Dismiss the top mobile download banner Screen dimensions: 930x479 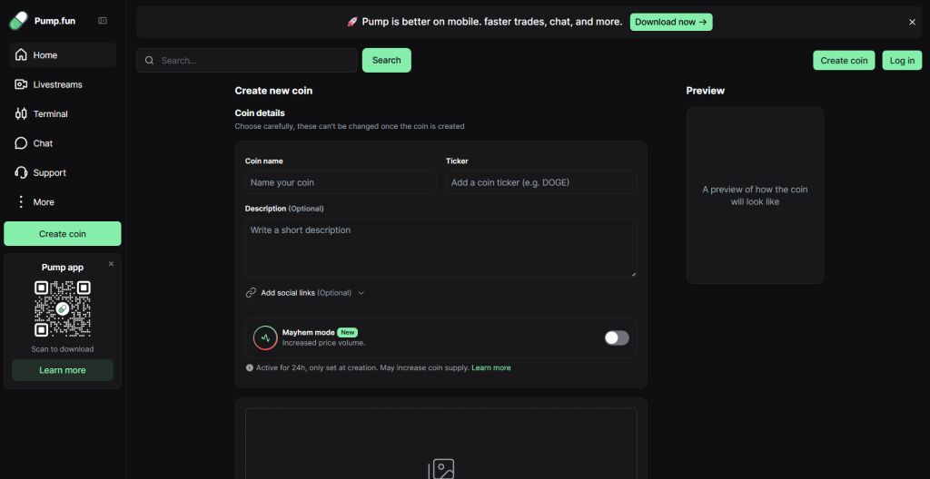tap(912, 22)
